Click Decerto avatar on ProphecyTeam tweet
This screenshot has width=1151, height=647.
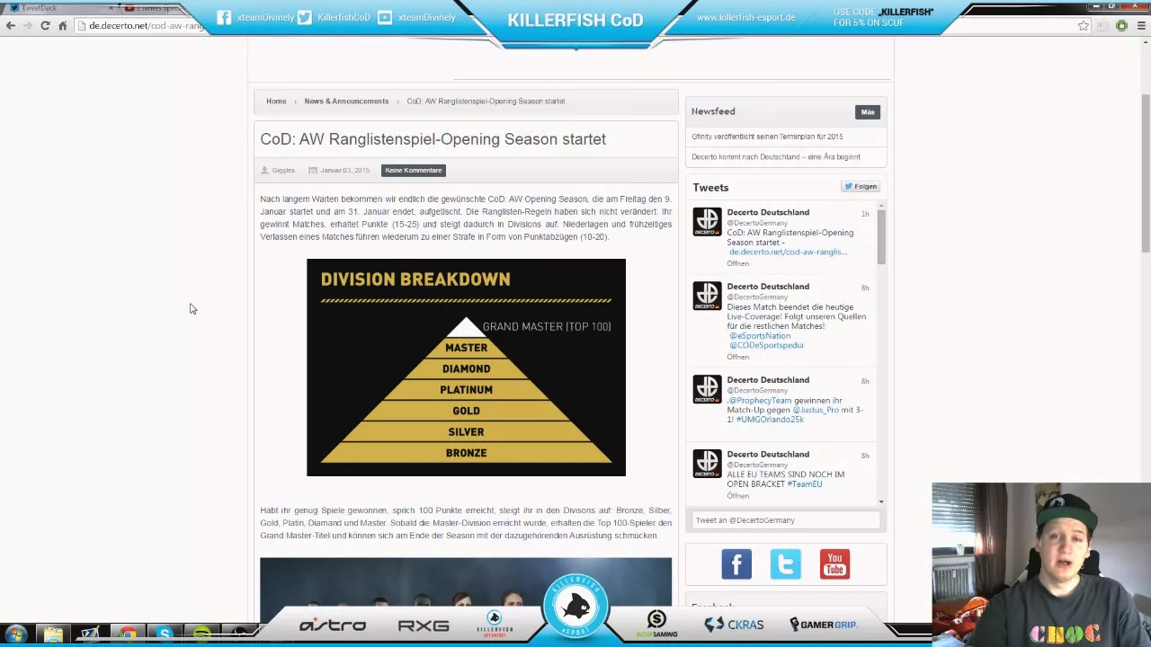tap(707, 390)
